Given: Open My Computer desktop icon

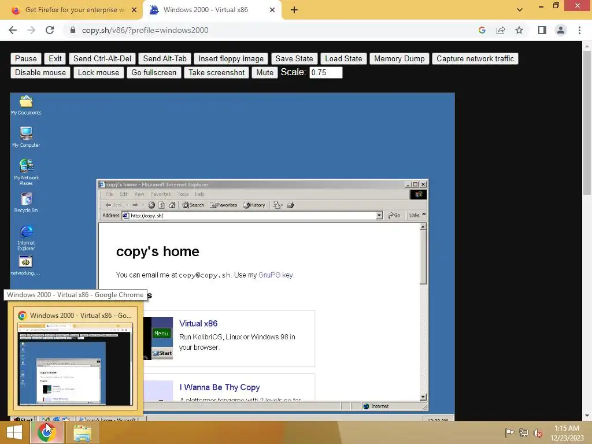Looking at the screenshot, I should click(25, 136).
